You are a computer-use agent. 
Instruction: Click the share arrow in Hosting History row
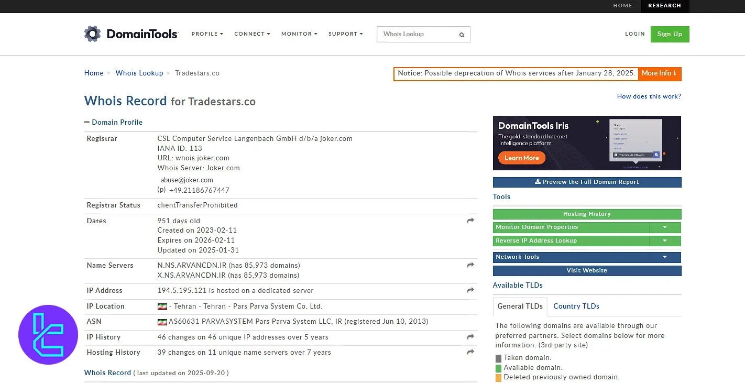pyautogui.click(x=470, y=353)
